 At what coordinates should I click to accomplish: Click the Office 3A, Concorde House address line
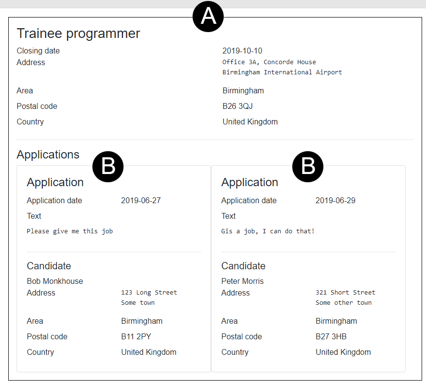(269, 62)
